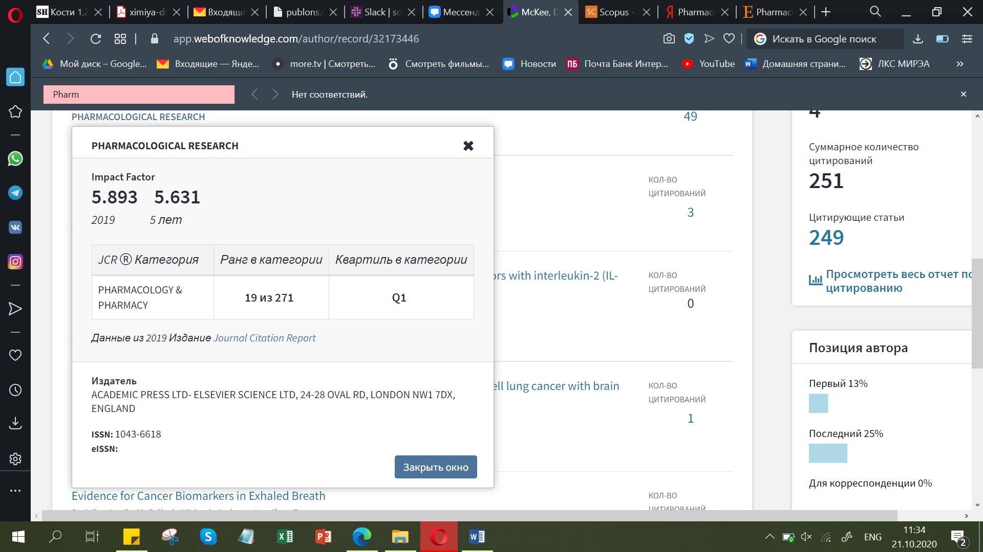This screenshot has height=552, width=983.
Task: Open Instagram sidebar panel
Action: (15, 262)
